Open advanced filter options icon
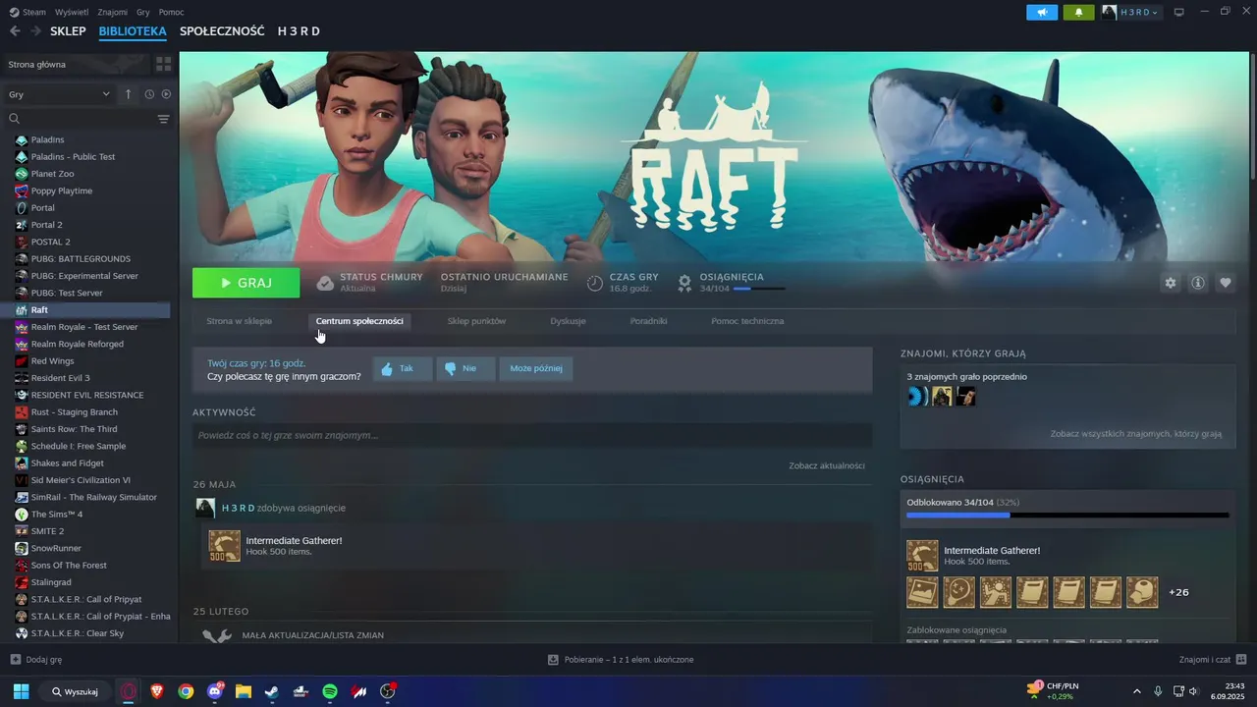Viewport: 1257px width, 707px height. [x=164, y=119]
